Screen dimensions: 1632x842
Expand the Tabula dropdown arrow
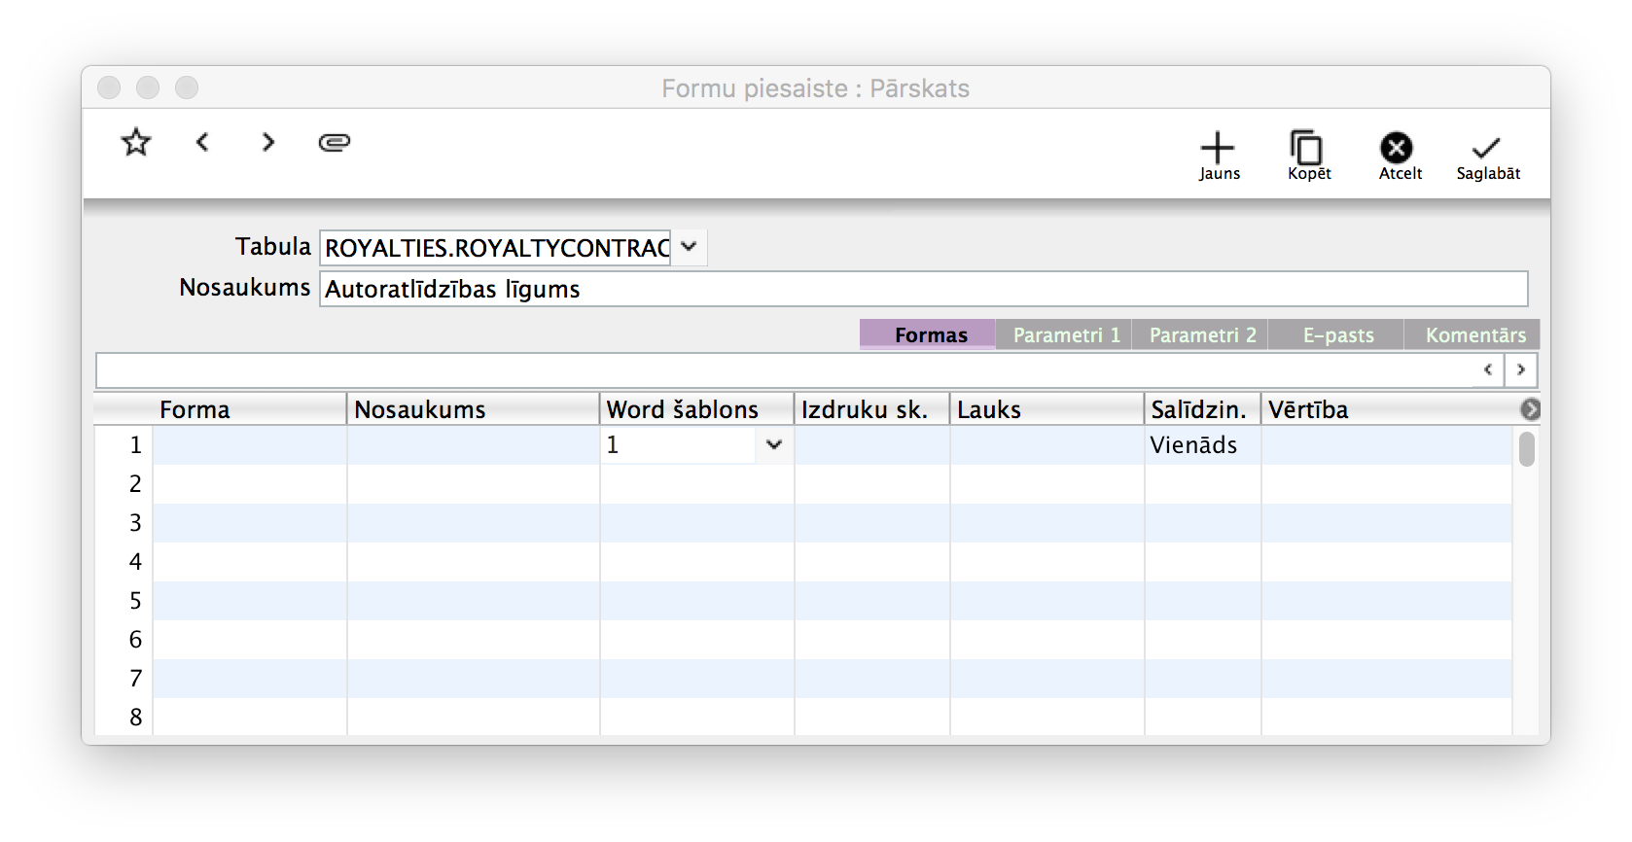click(x=689, y=247)
